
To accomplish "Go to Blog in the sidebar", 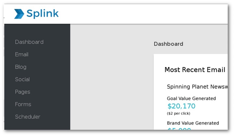I will pos(21,67).
